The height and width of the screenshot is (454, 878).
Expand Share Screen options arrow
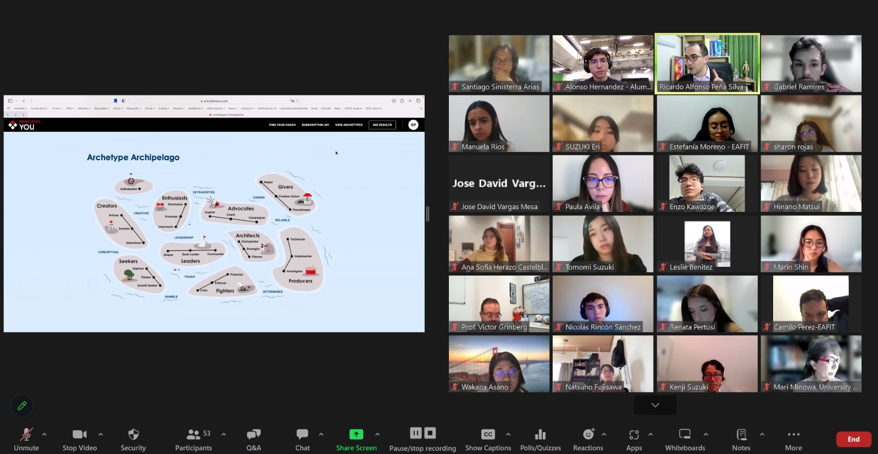377,434
